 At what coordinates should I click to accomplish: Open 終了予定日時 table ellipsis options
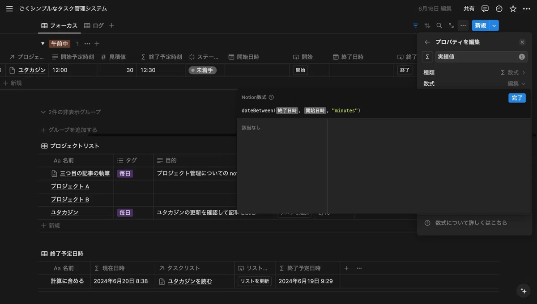359,268
